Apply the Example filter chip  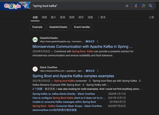click(37, 27)
